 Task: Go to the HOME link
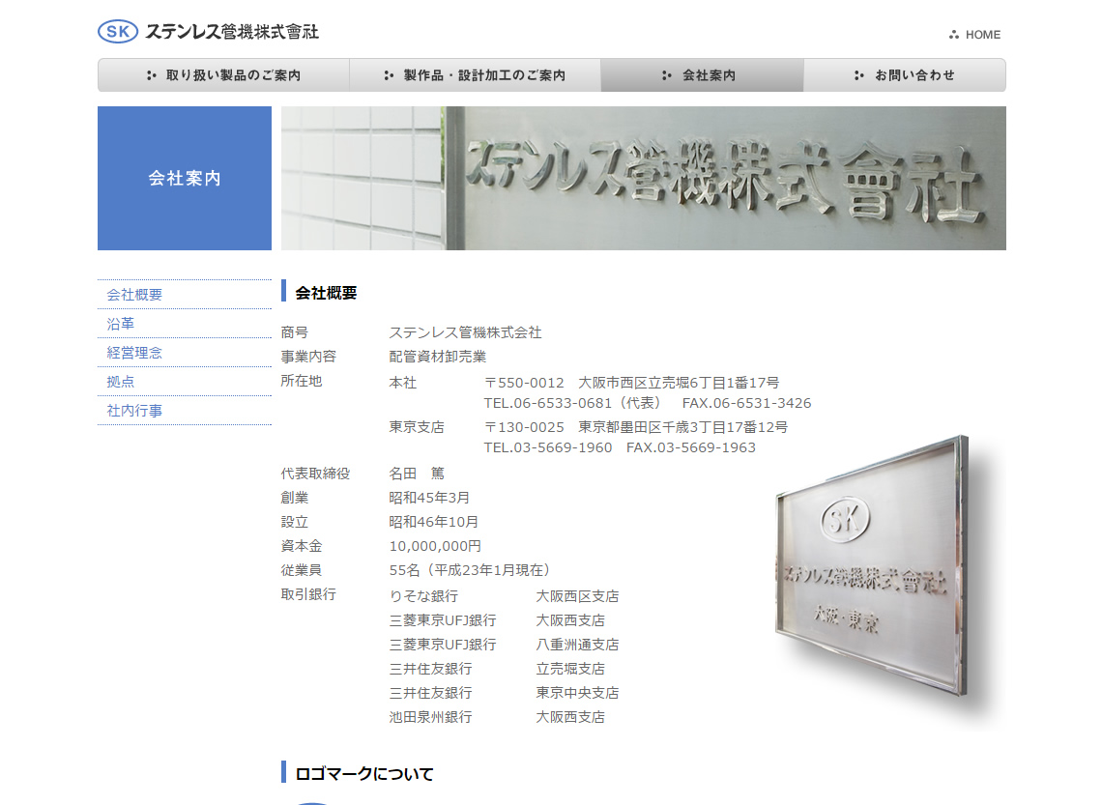(974, 35)
